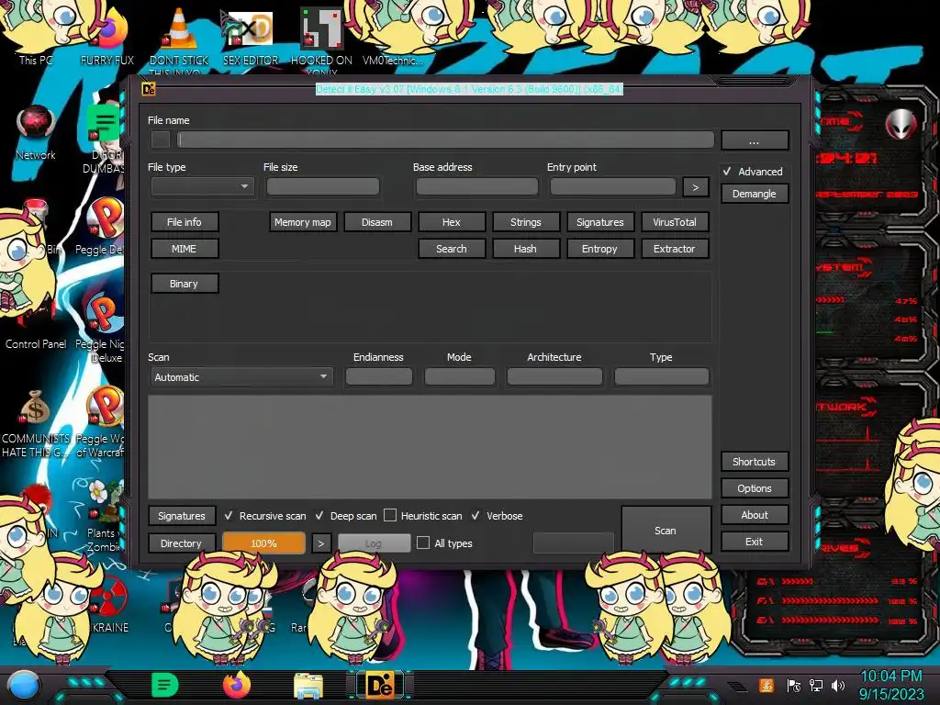Click the Demangle button
Image resolution: width=940 pixels, height=705 pixels.
pos(755,194)
